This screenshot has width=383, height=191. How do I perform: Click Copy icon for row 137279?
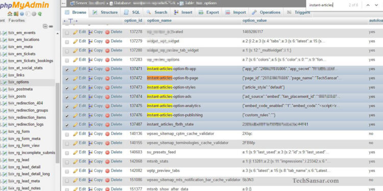[90, 41]
